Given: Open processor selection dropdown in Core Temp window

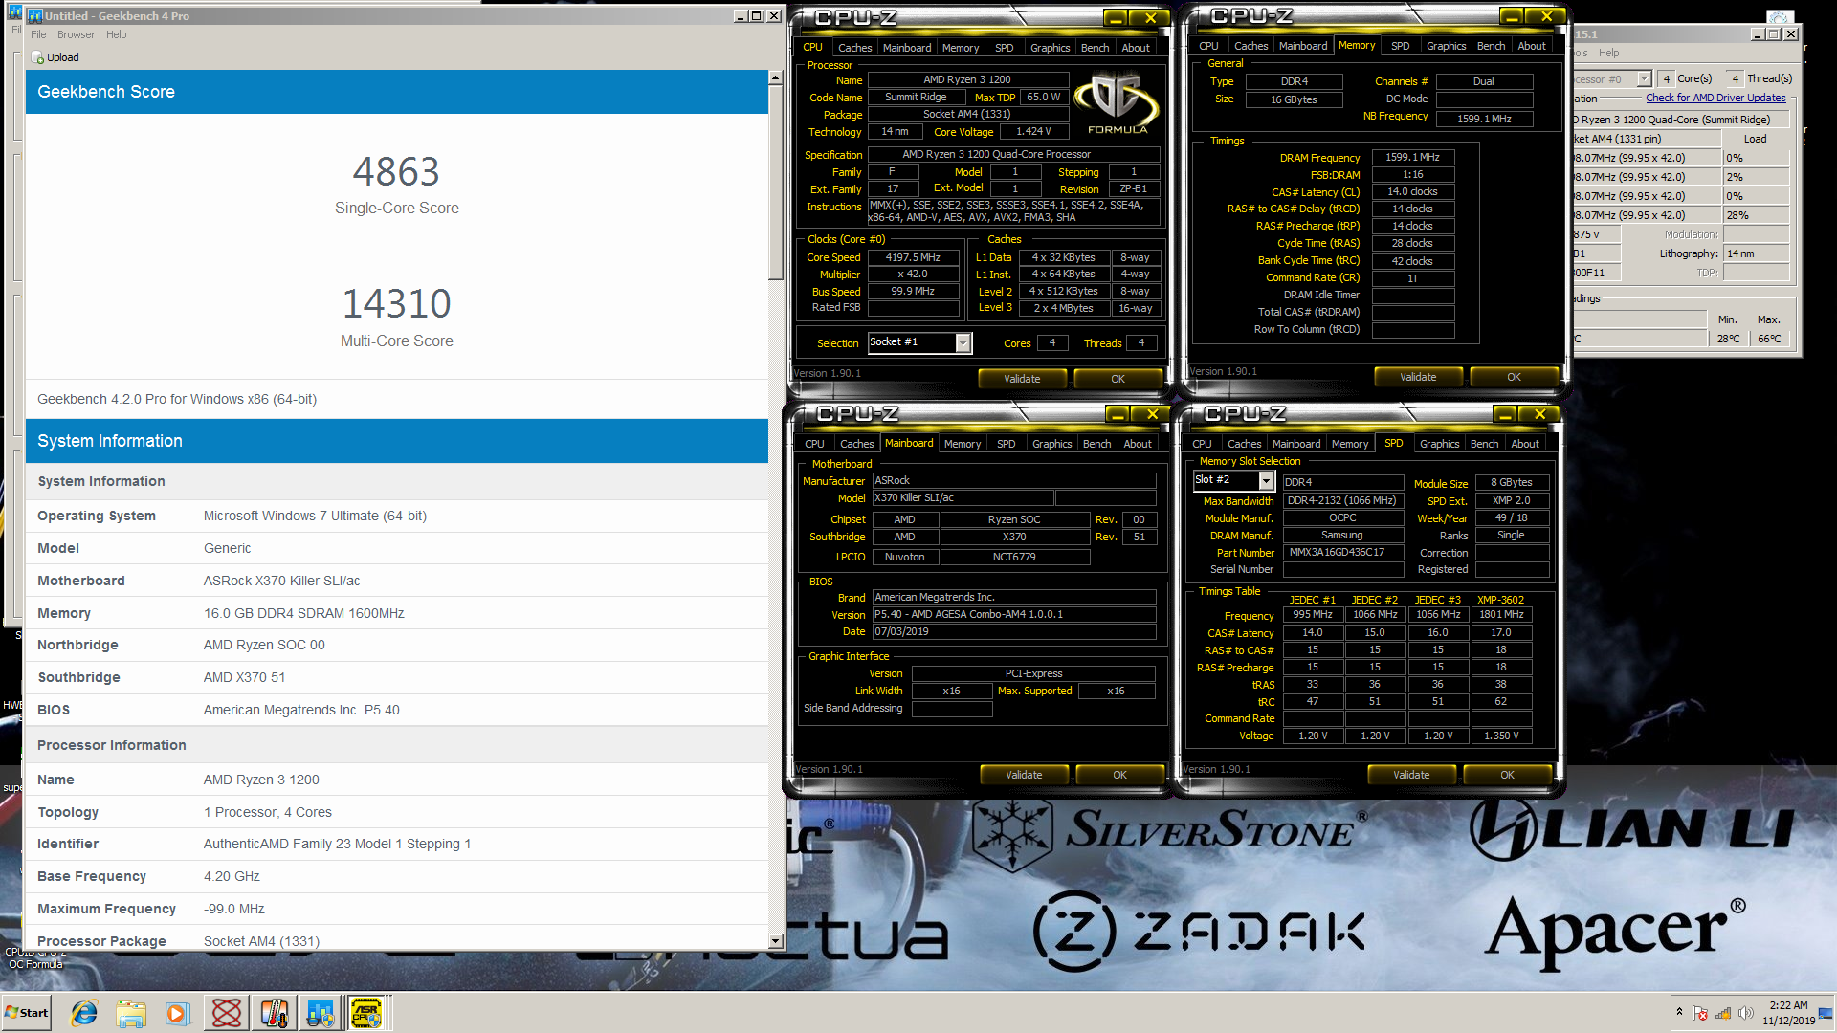Looking at the screenshot, I should click(1645, 78).
